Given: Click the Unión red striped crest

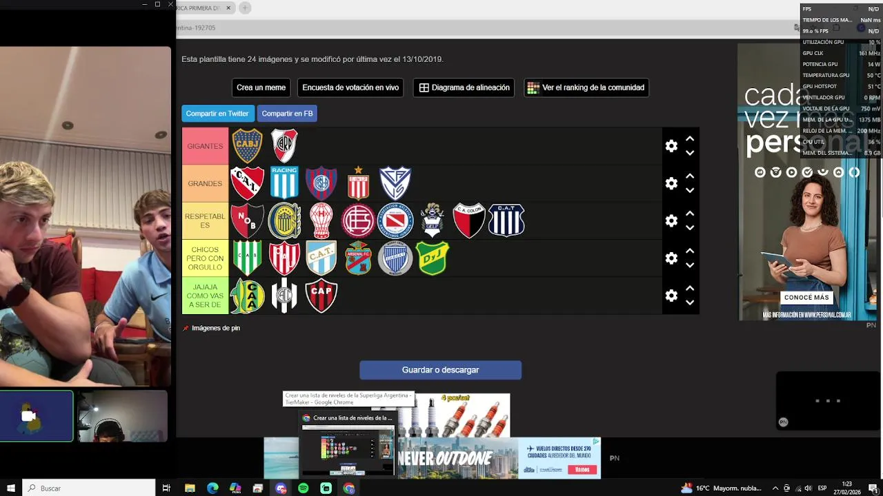Looking at the screenshot, I should [x=284, y=258].
